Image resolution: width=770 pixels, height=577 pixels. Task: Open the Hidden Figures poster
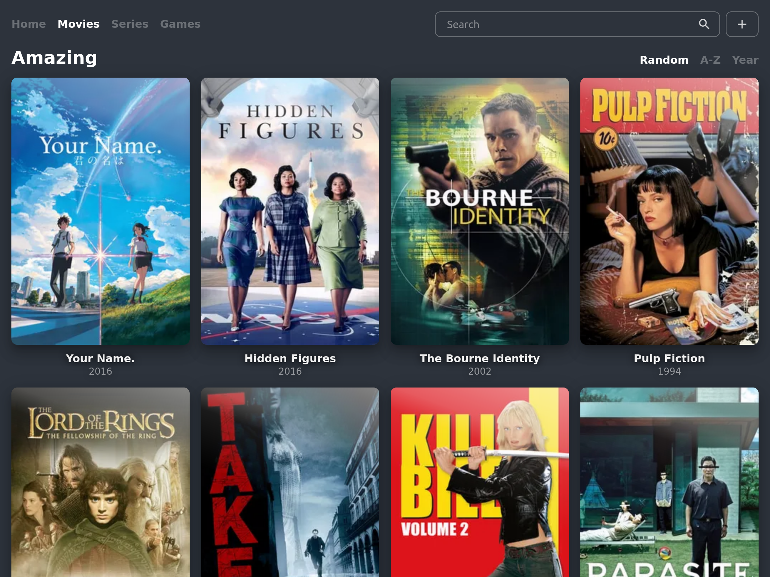coord(290,211)
